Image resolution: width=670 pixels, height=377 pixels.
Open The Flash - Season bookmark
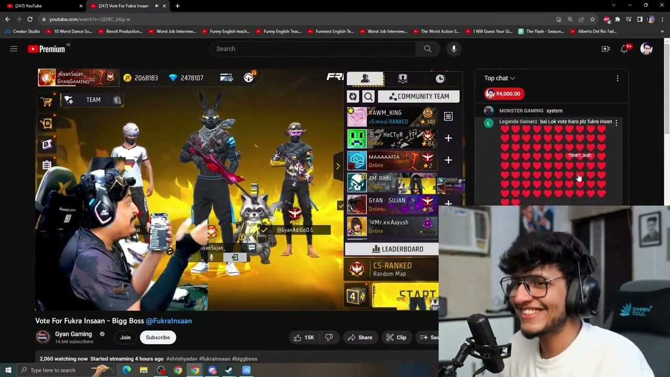click(x=541, y=31)
